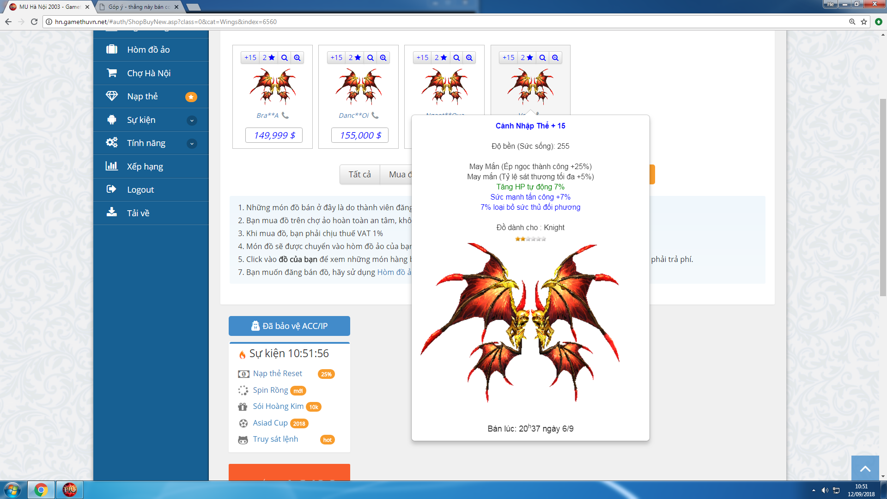Click scroll-to-top arrow button
Screen dimensions: 887x499
[865, 469]
